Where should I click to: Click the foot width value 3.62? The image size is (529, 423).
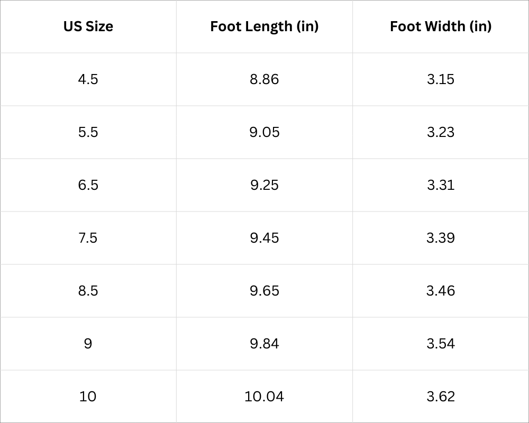[441, 397]
